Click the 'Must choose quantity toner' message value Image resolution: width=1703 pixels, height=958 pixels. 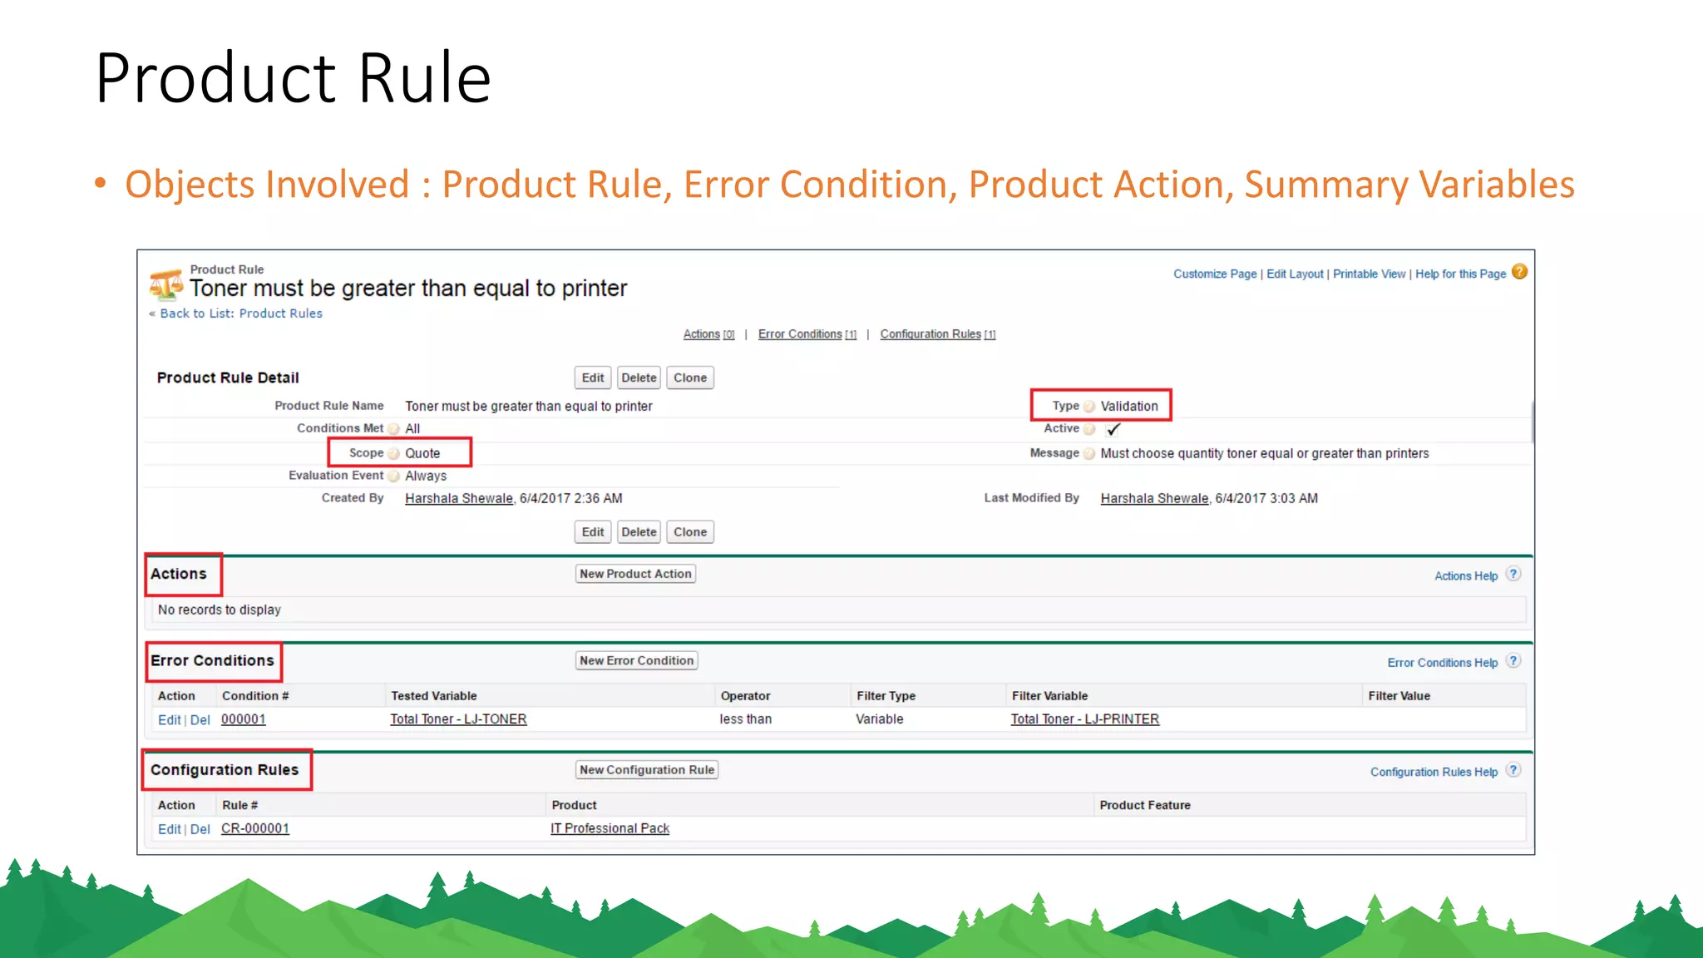click(1264, 453)
